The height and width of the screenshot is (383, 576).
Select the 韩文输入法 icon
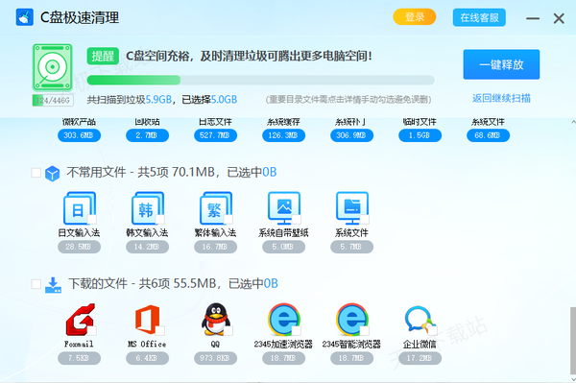pos(147,208)
